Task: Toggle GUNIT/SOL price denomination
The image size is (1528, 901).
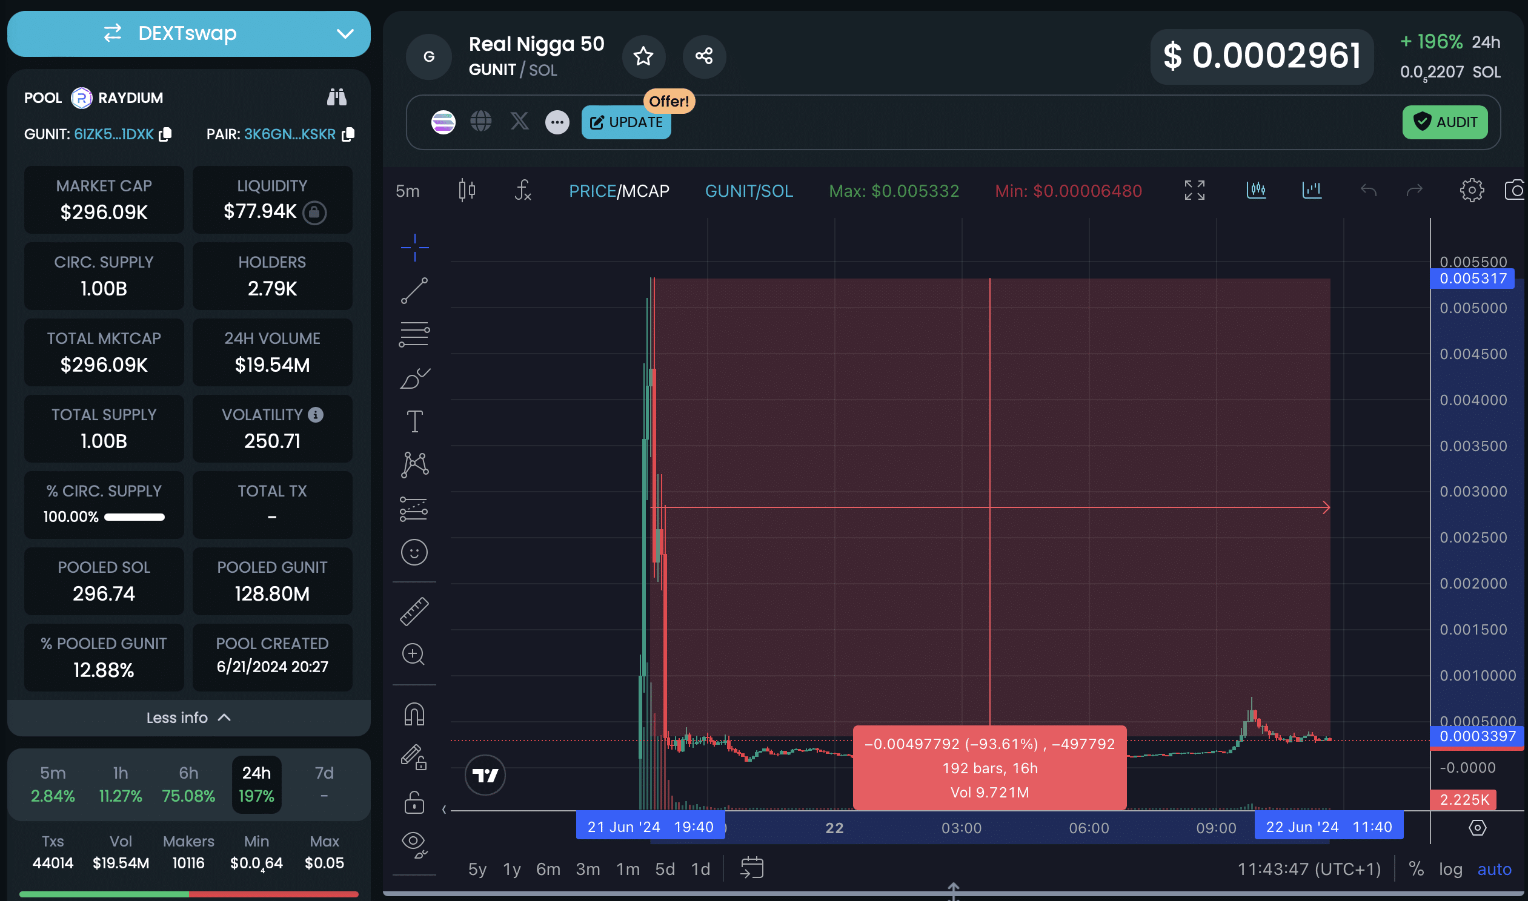Action: pos(749,191)
